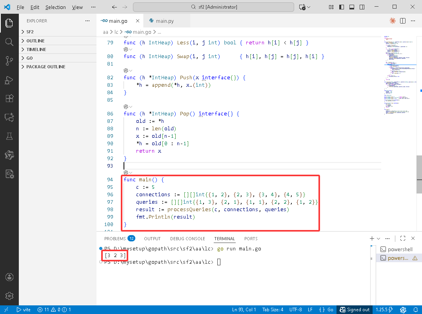Open the Search view in activity bar

[x=9, y=42]
